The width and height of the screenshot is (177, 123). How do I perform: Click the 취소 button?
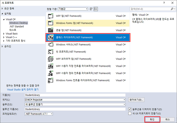167,119
